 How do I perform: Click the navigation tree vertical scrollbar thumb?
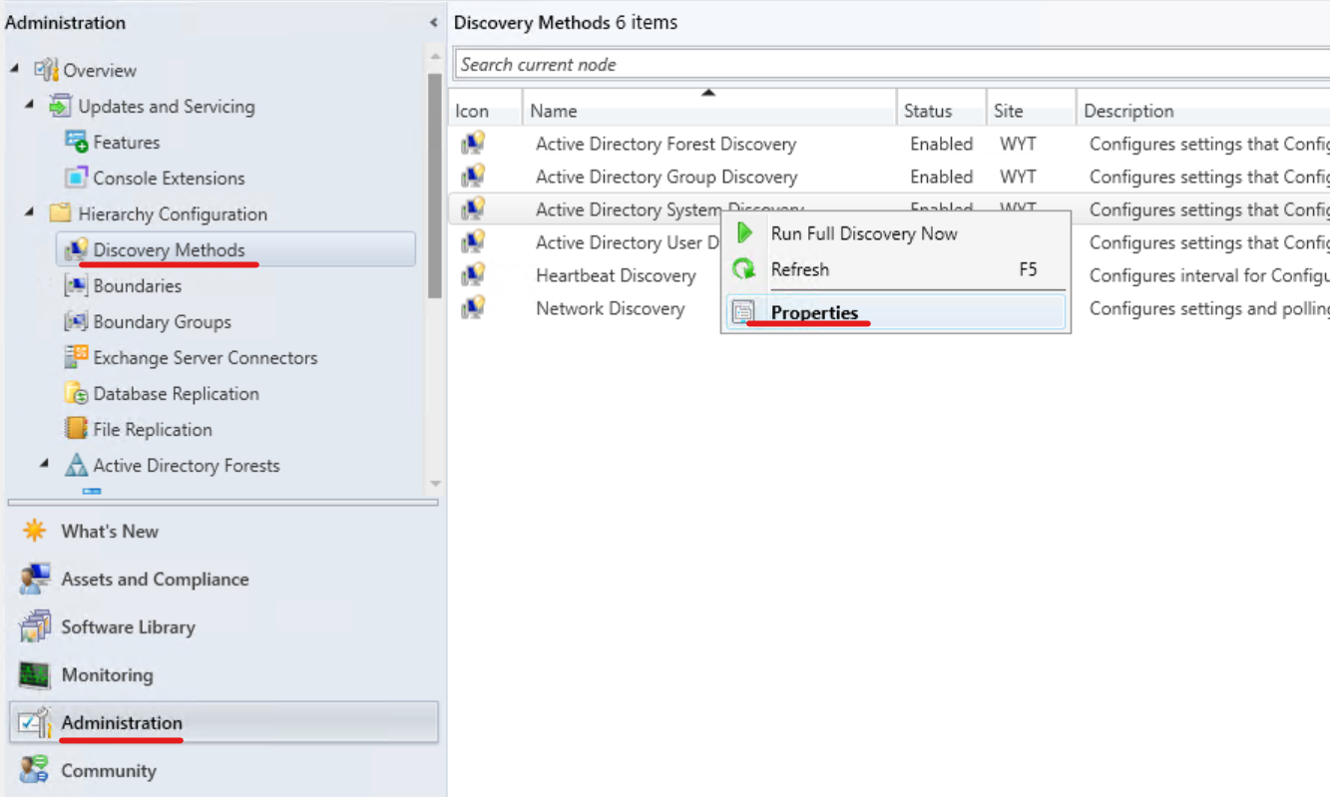(x=435, y=186)
